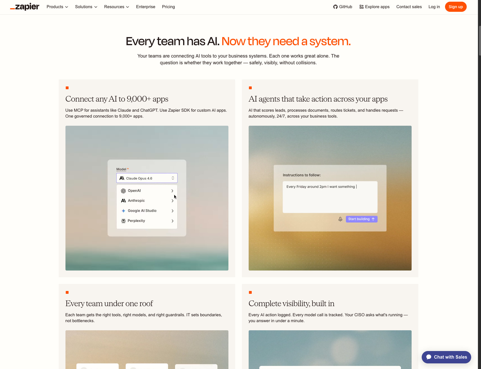481x369 pixels.
Task: Click the OpenAI logo icon
Action: [123, 191]
